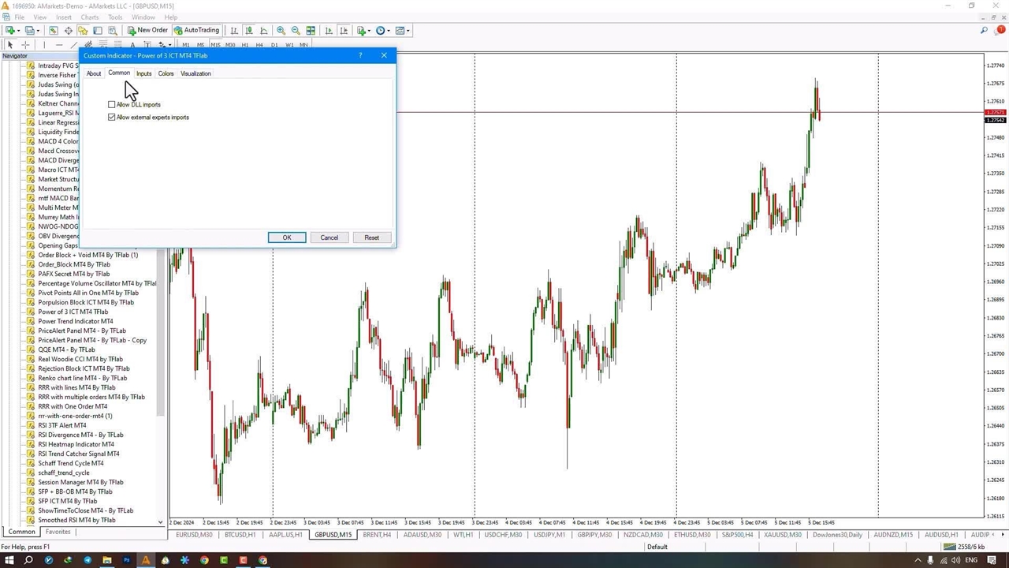Uncheck Allow external experts imports
1009x568 pixels.
tap(112, 118)
